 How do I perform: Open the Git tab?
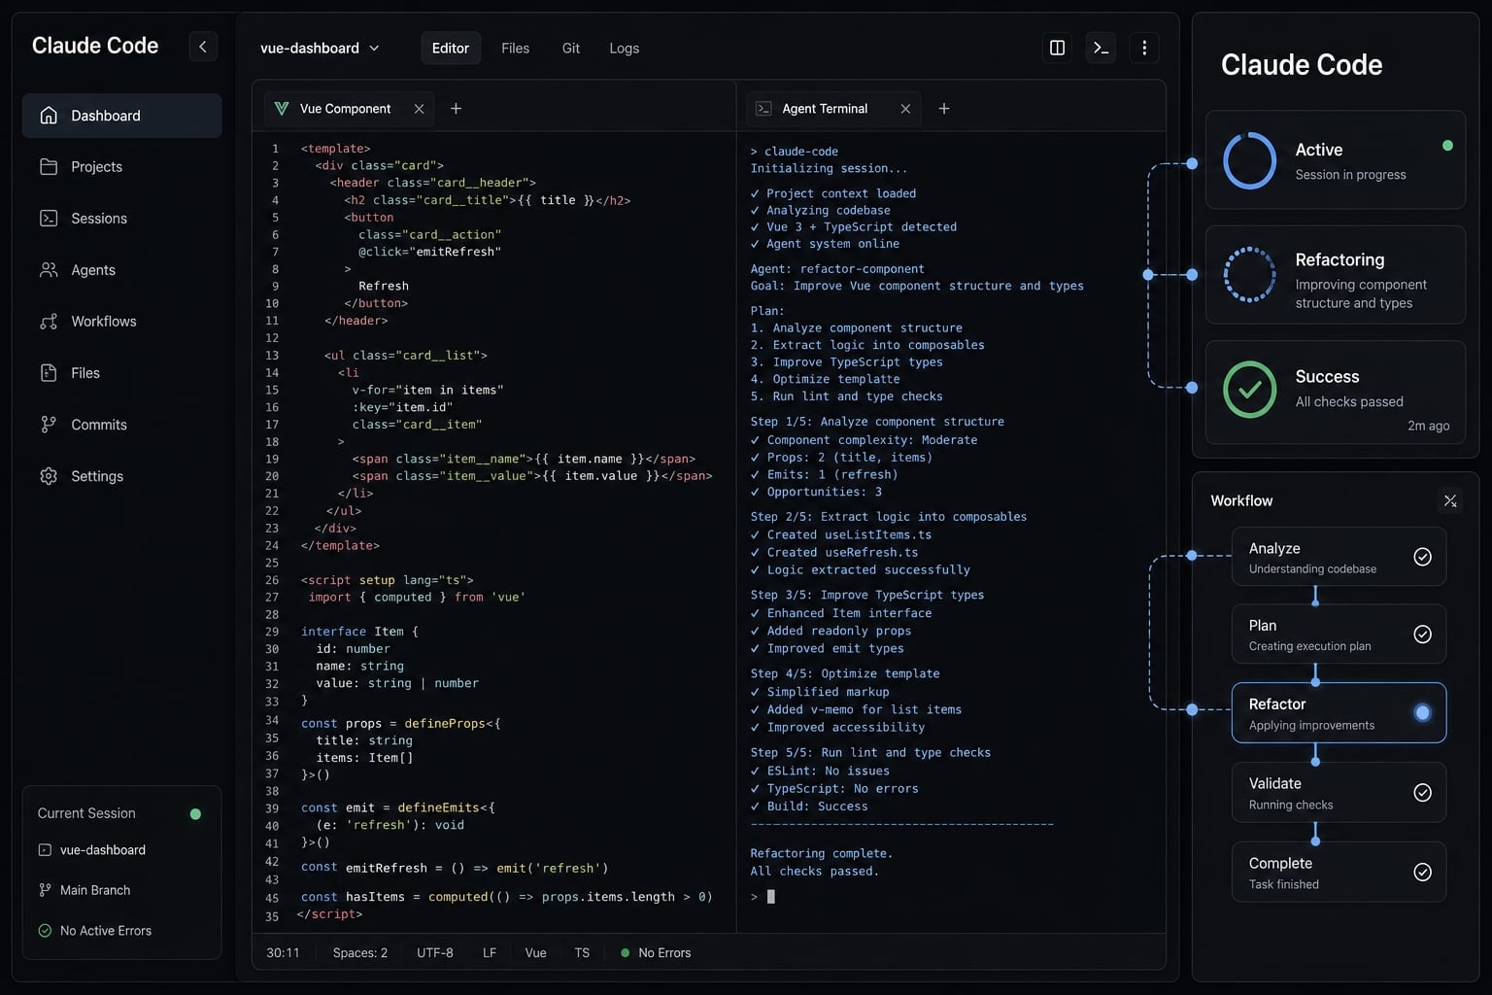[571, 48]
